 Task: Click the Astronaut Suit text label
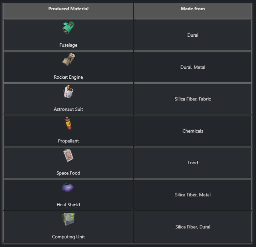[x=68, y=109]
